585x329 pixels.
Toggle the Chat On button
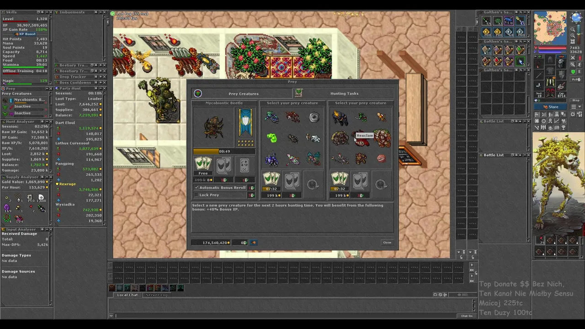pyautogui.click(x=467, y=316)
